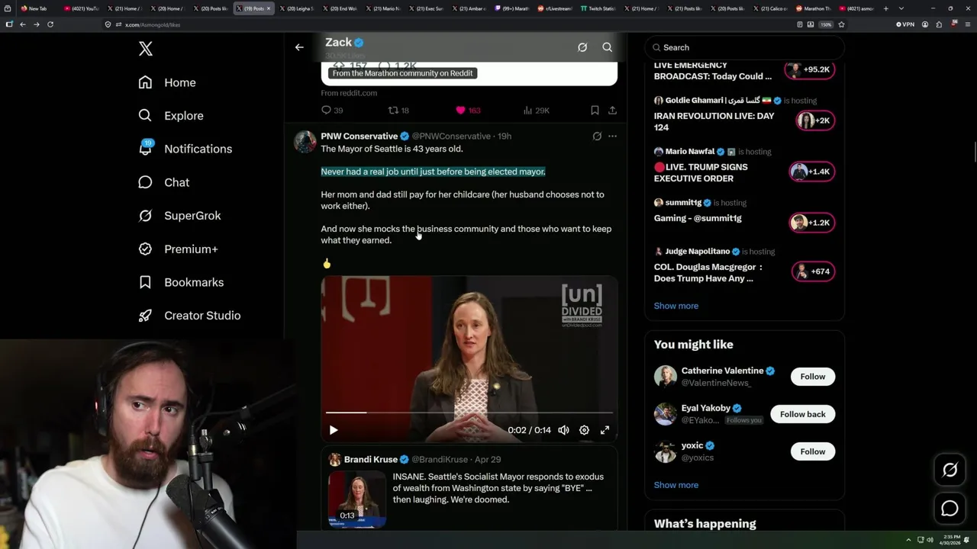
Task: Switch to the (4021) YouTube tab
Action: click(81, 8)
